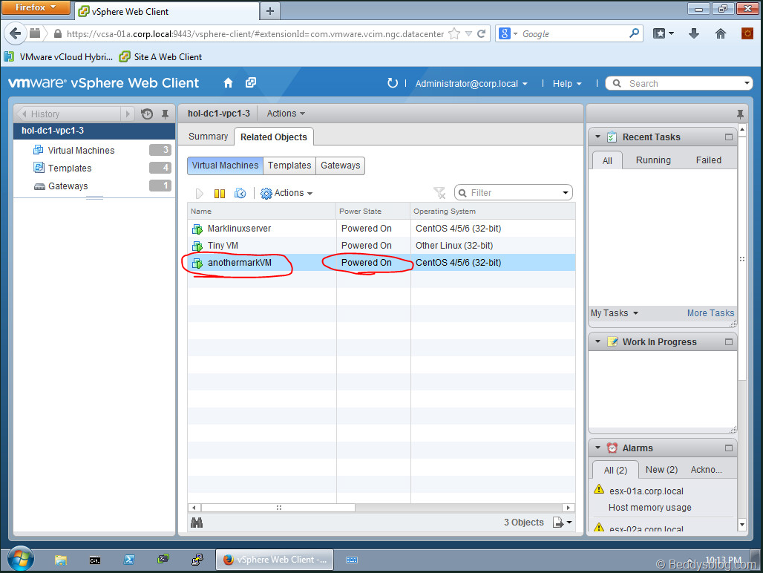
Task: Collapse the Alarms panel
Action: 598,448
